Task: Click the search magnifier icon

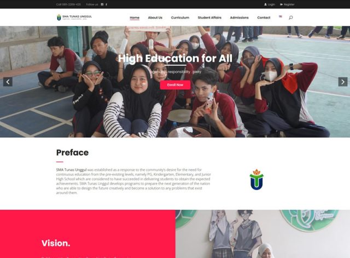Action: pyautogui.click(x=290, y=18)
